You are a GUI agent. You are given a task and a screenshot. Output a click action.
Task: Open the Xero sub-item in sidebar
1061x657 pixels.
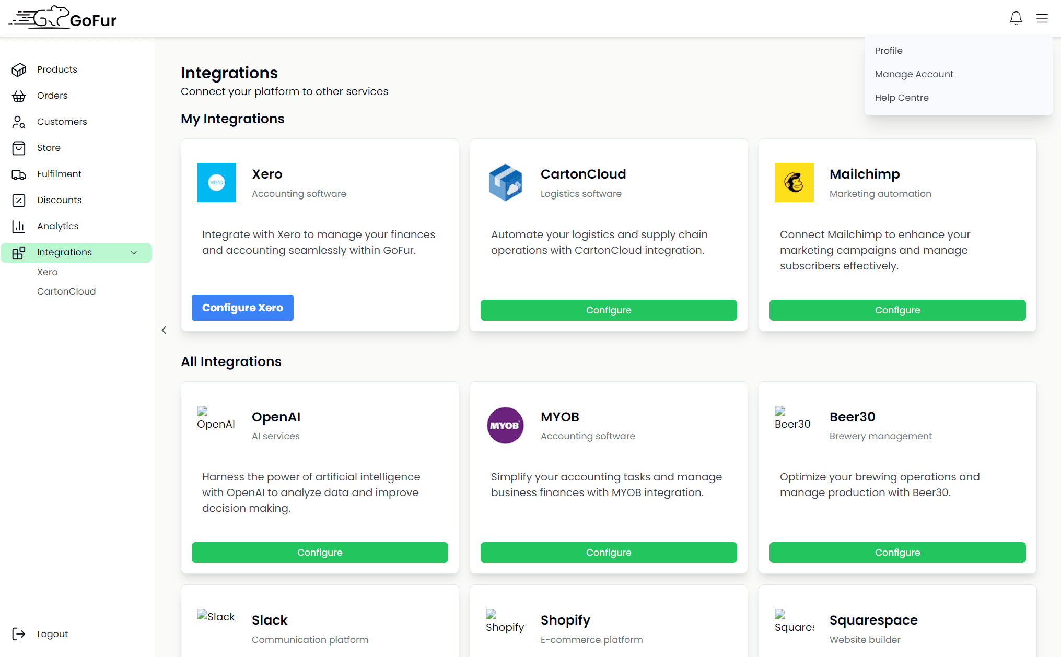47,272
